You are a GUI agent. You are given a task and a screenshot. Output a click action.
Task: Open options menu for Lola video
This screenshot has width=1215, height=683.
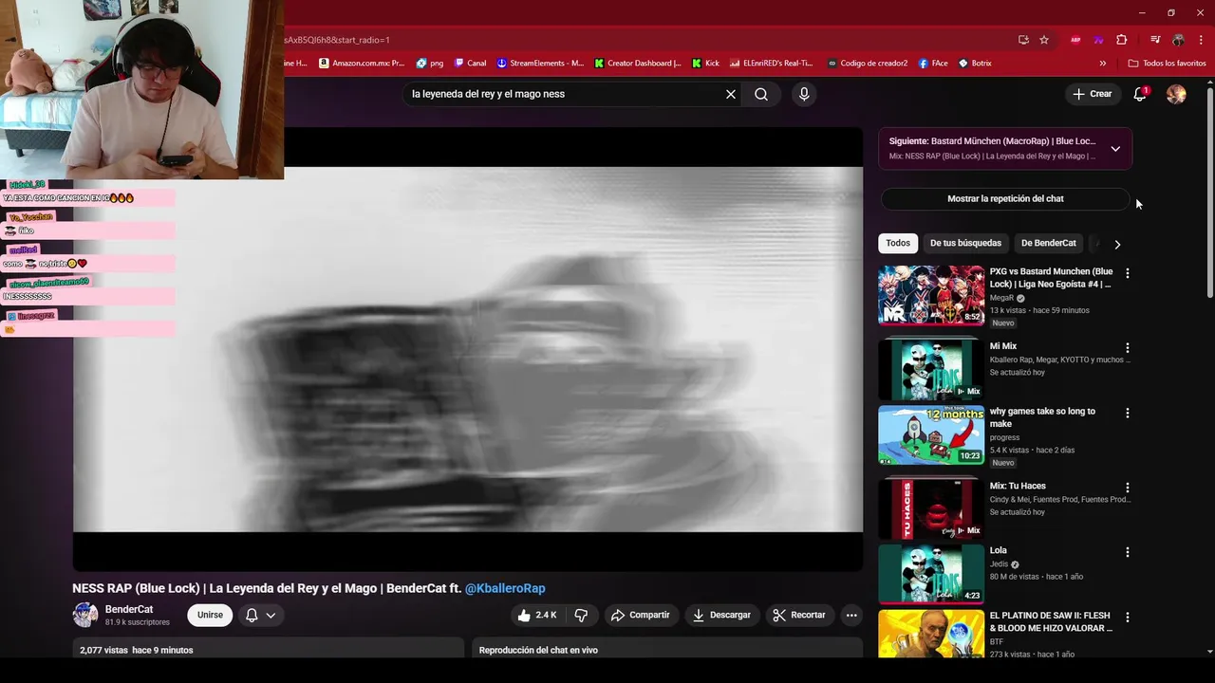pyautogui.click(x=1128, y=552)
